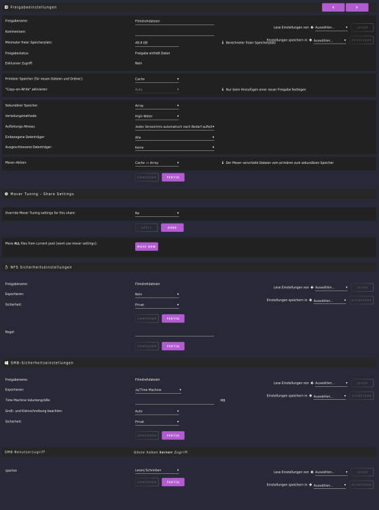Open the Sekundärer Speicher dropdown showing Array
Screen dimensions: 379x510
point(157,105)
